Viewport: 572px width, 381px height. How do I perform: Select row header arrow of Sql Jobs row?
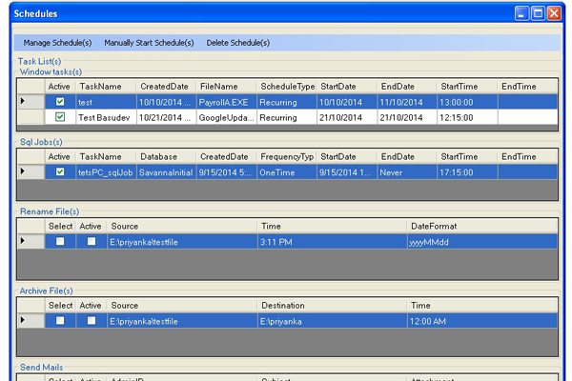(x=31, y=171)
